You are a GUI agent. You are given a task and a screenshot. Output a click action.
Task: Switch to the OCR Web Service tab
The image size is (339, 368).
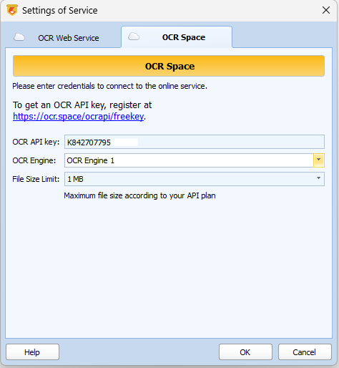(x=63, y=38)
